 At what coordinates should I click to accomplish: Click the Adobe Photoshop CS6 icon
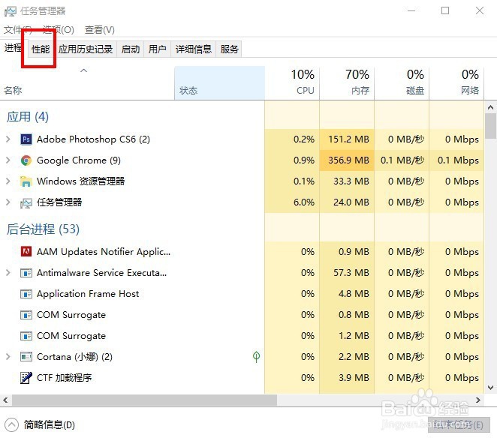tap(26, 139)
